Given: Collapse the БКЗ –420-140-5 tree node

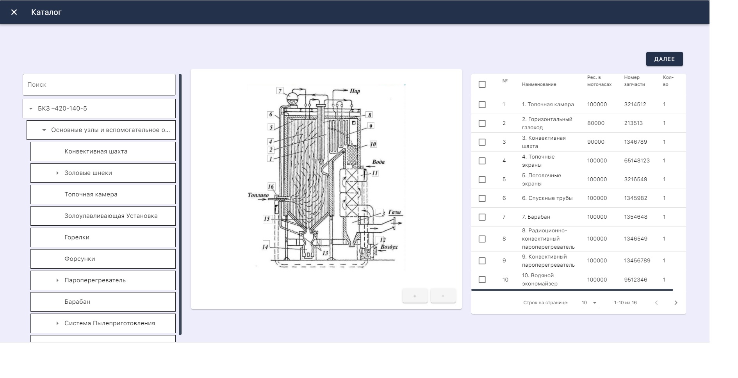Looking at the screenshot, I should (31, 109).
